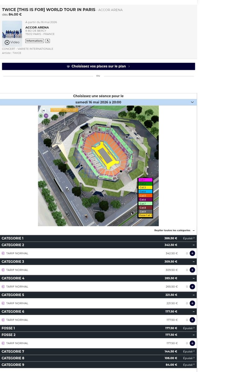This screenshot has width=225, height=372.
Task: Click euro icon in Categorie 3 row
Action: (3, 270)
